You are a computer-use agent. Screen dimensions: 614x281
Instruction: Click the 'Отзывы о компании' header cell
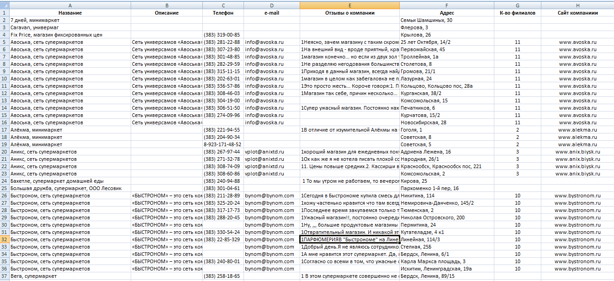tap(349, 13)
